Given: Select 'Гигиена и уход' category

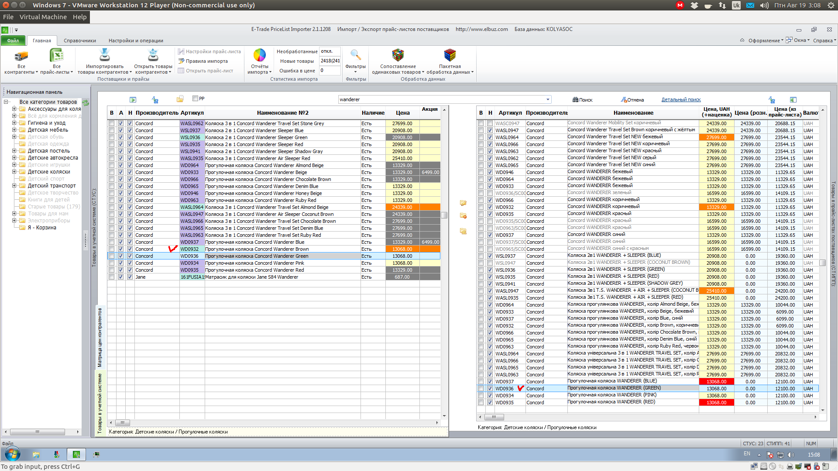Looking at the screenshot, I should pos(47,123).
